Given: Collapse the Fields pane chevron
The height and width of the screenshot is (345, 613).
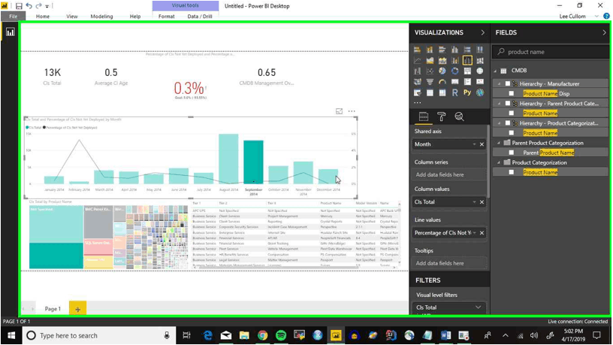Looking at the screenshot, I should click(605, 32).
